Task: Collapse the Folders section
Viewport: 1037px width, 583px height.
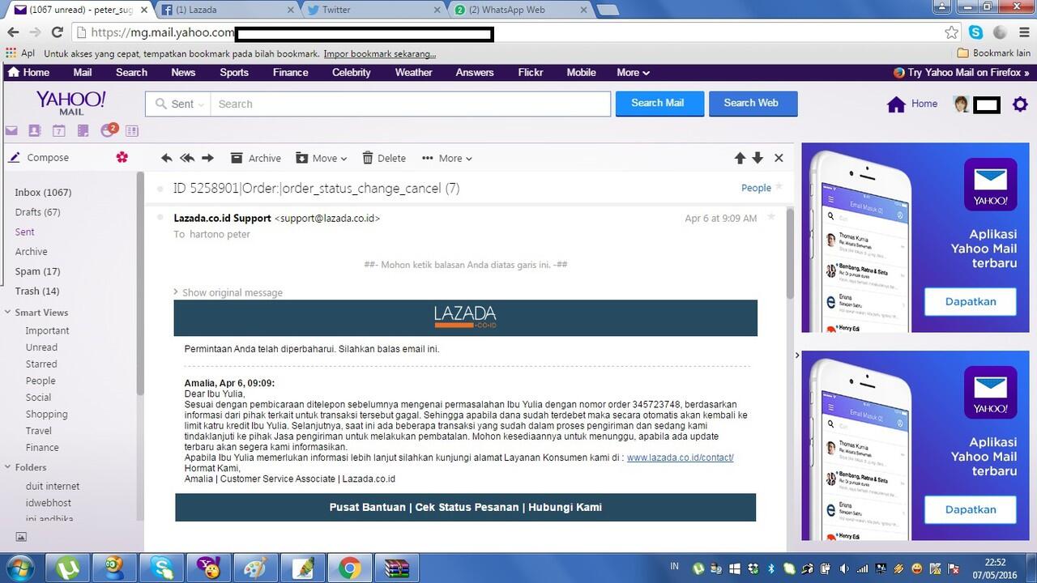Action: (x=8, y=467)
